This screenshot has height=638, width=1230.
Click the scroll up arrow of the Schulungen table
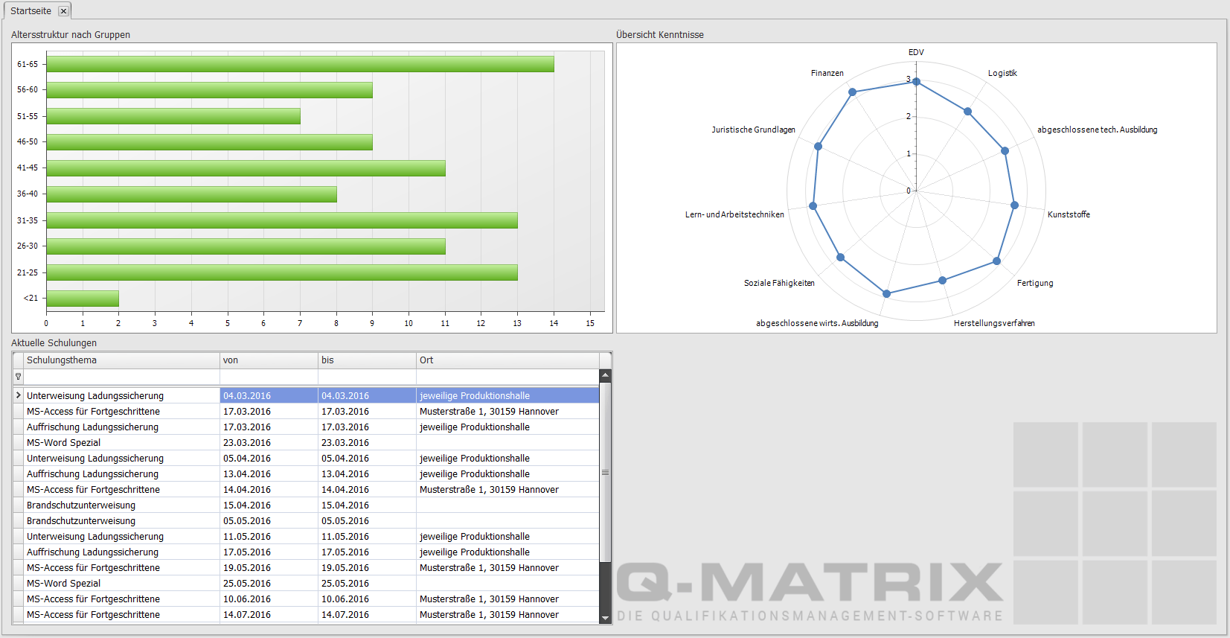coord(605,376)
